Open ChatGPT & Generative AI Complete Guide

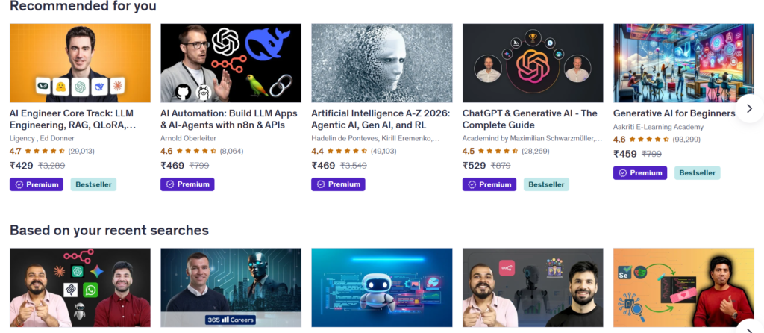(530, 119)
